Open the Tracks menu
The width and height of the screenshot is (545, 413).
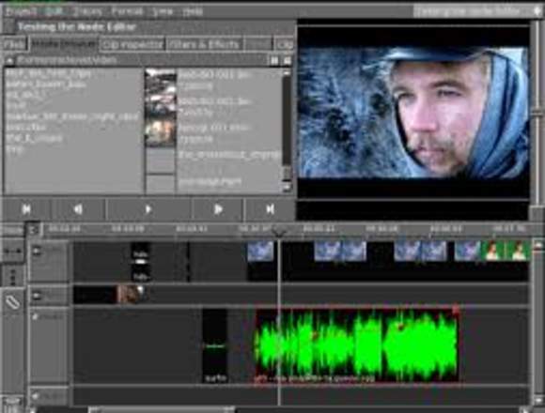pyautogui.click(x=87, y=11)
